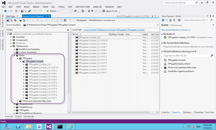Open the ANALYZE menu

click(97, 7)
